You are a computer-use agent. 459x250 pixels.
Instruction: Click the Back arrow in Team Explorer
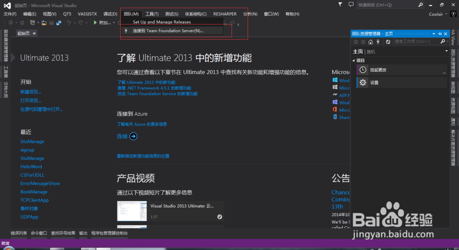(356, 42)
